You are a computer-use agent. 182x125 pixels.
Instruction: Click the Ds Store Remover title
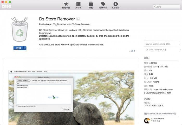57,19
